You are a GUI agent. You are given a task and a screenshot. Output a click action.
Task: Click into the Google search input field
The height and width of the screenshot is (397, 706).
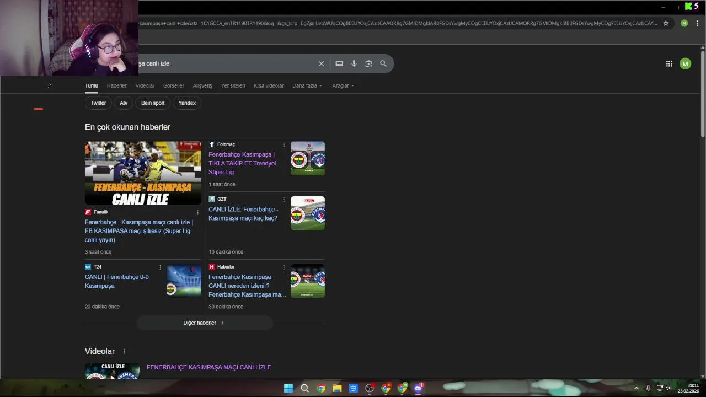[226, 63]
